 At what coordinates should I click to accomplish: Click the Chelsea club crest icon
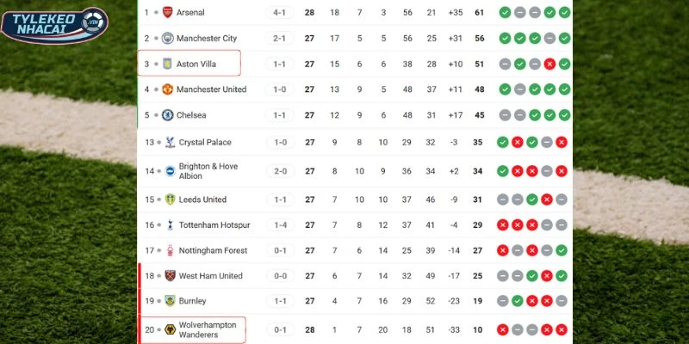168,115
